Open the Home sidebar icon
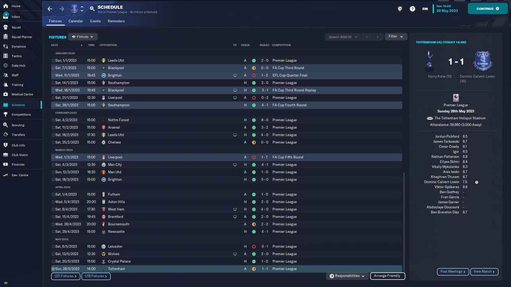 click(6, 6)
